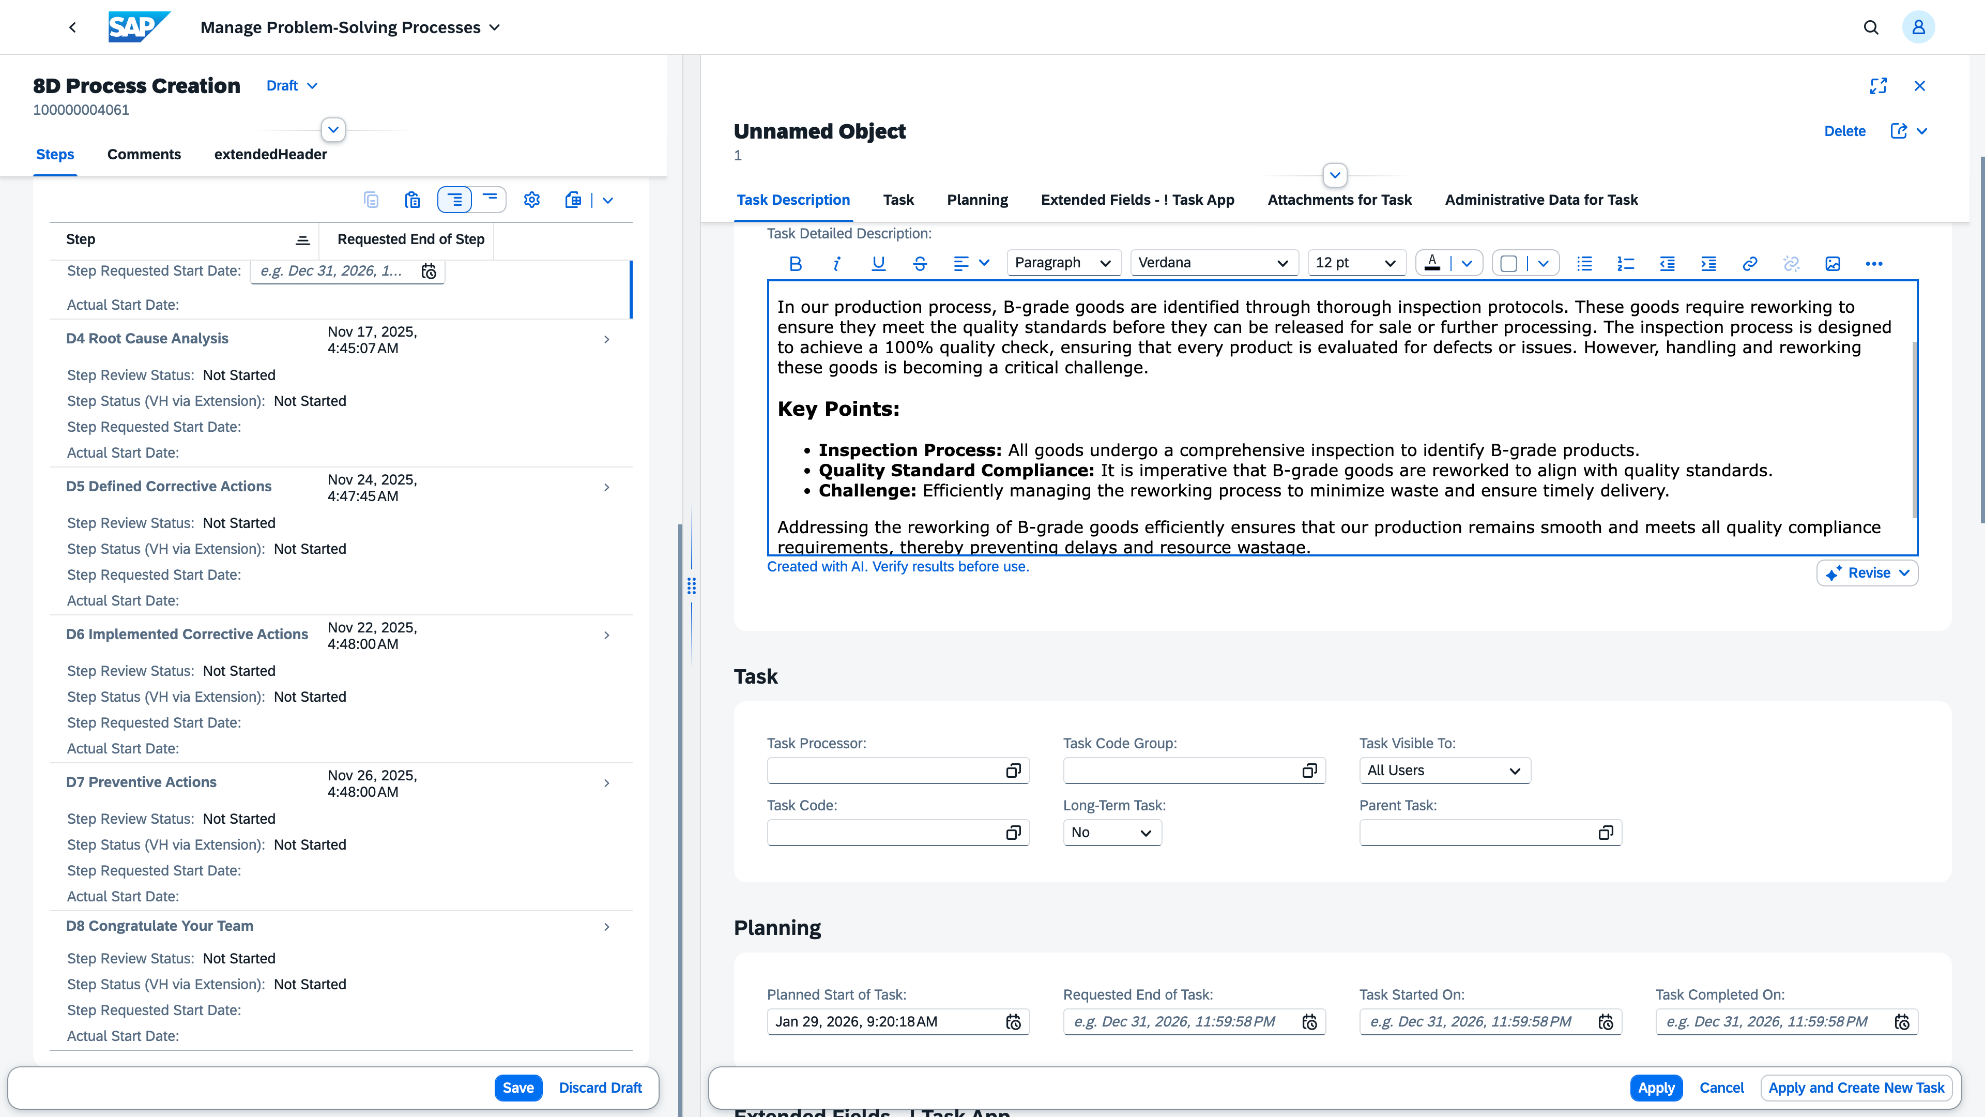Viewport: 1985px width, 1117px height.
Task: Apply italic formatting to text
Action: [x=837, y=264]
